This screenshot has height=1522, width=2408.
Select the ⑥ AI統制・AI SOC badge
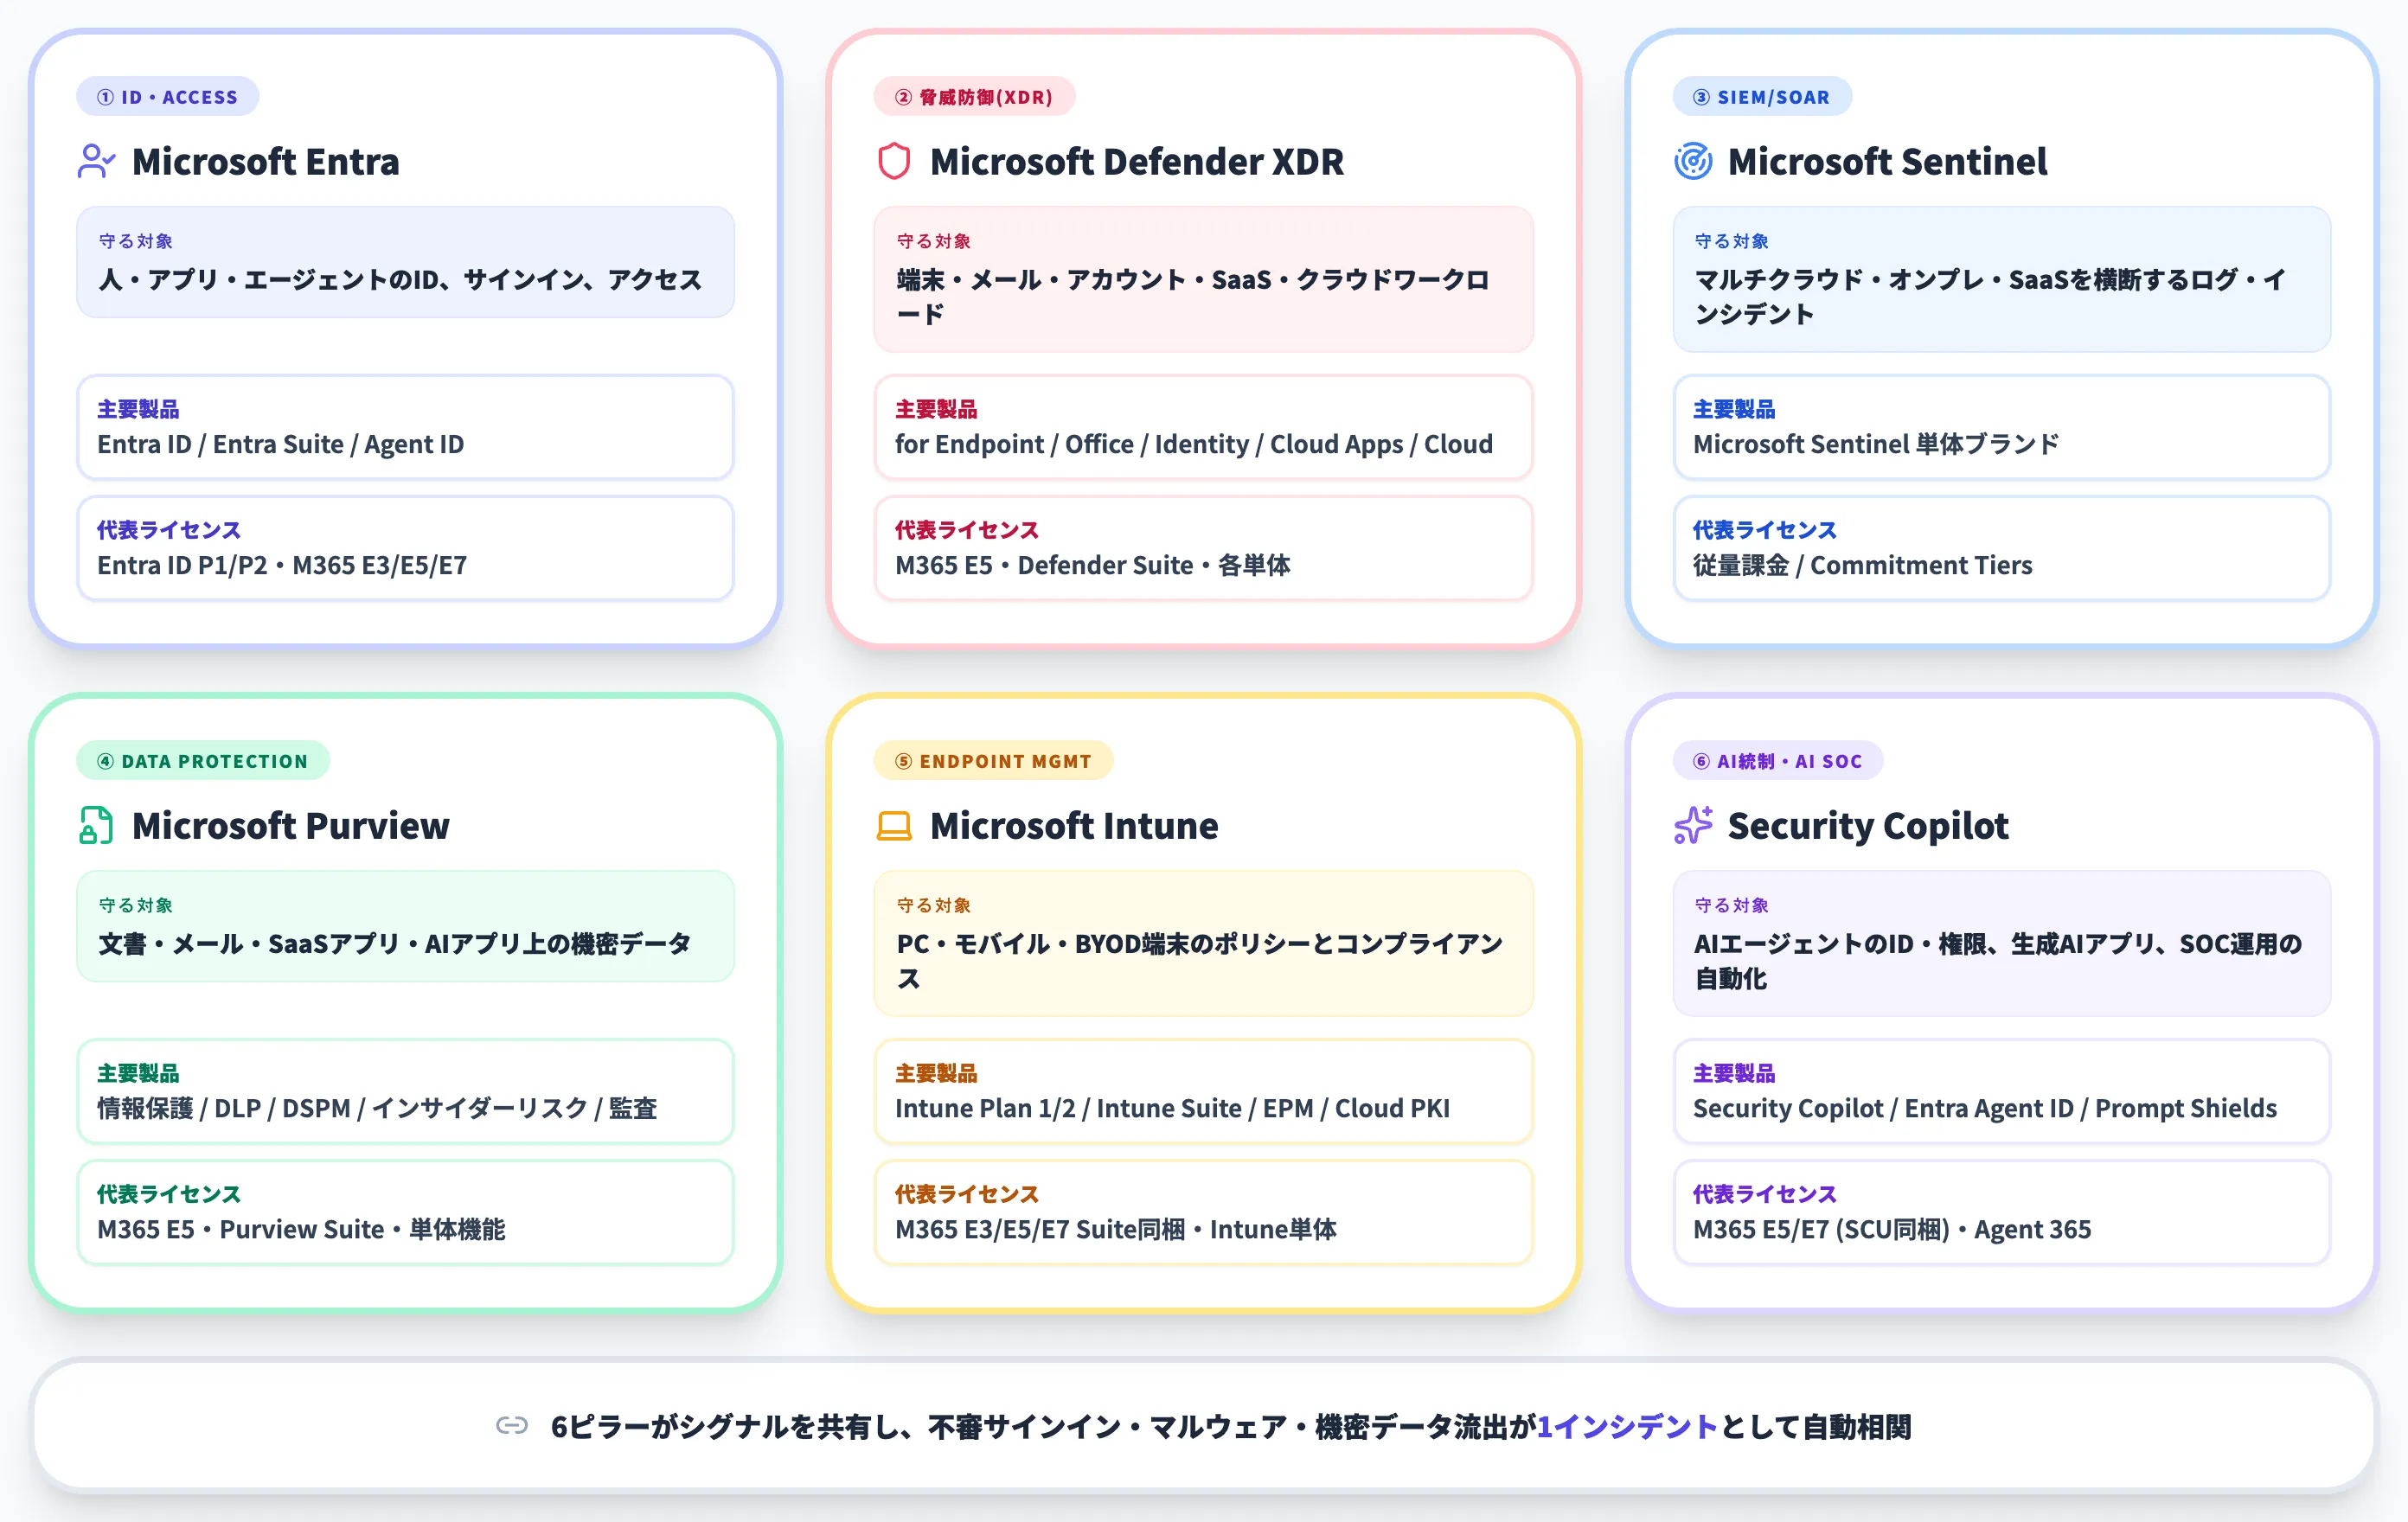[1778, 761]
